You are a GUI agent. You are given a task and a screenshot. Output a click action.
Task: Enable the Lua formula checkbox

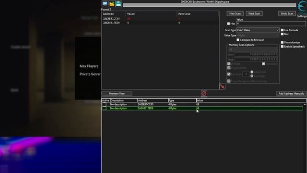[282, 30]
